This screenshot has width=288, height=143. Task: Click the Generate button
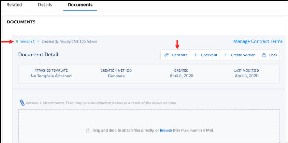coord(175,55)
